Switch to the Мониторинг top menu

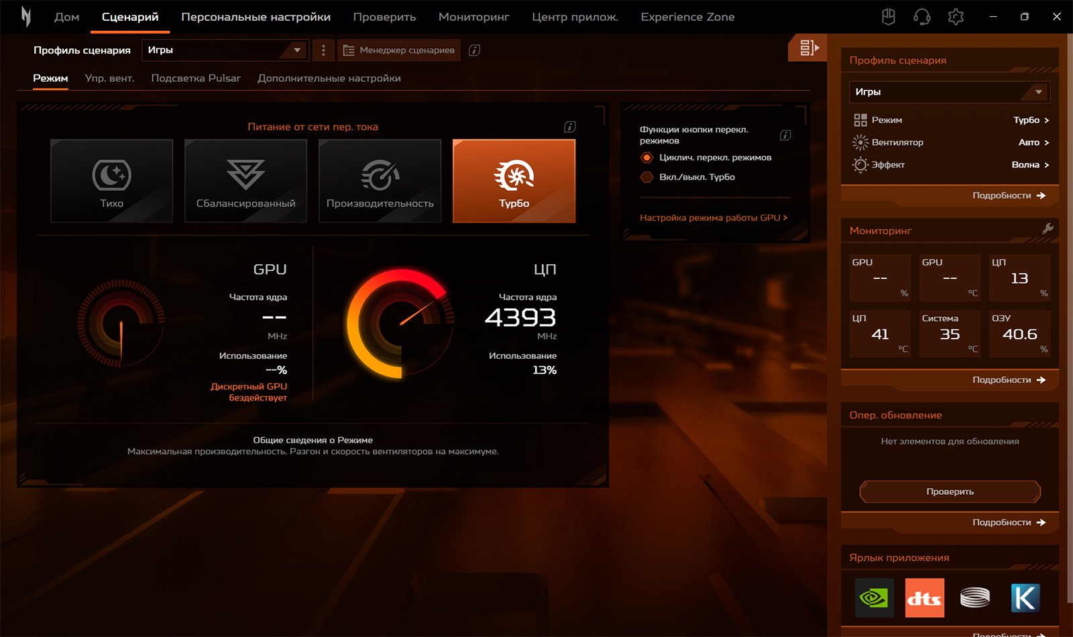(473, 17)
